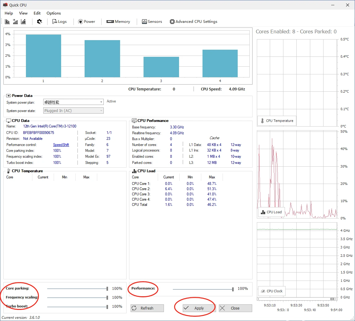Click the Close button next to Apply
The height and width of the screenshot is (321, 355).
pos(236,308)
